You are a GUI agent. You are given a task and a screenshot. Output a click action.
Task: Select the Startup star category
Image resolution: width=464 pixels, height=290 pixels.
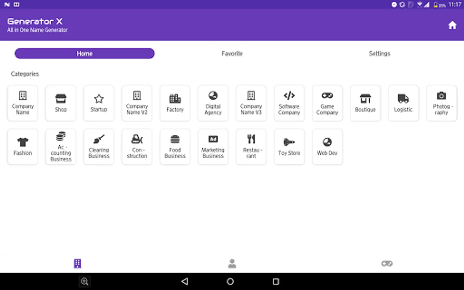pyautogui.click(x=99, y=103)
